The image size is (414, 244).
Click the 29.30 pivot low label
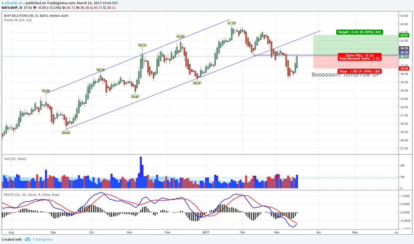[x=66, y=132]
